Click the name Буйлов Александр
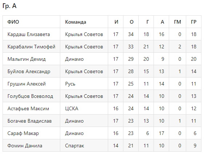 click(x=29, y=71)
